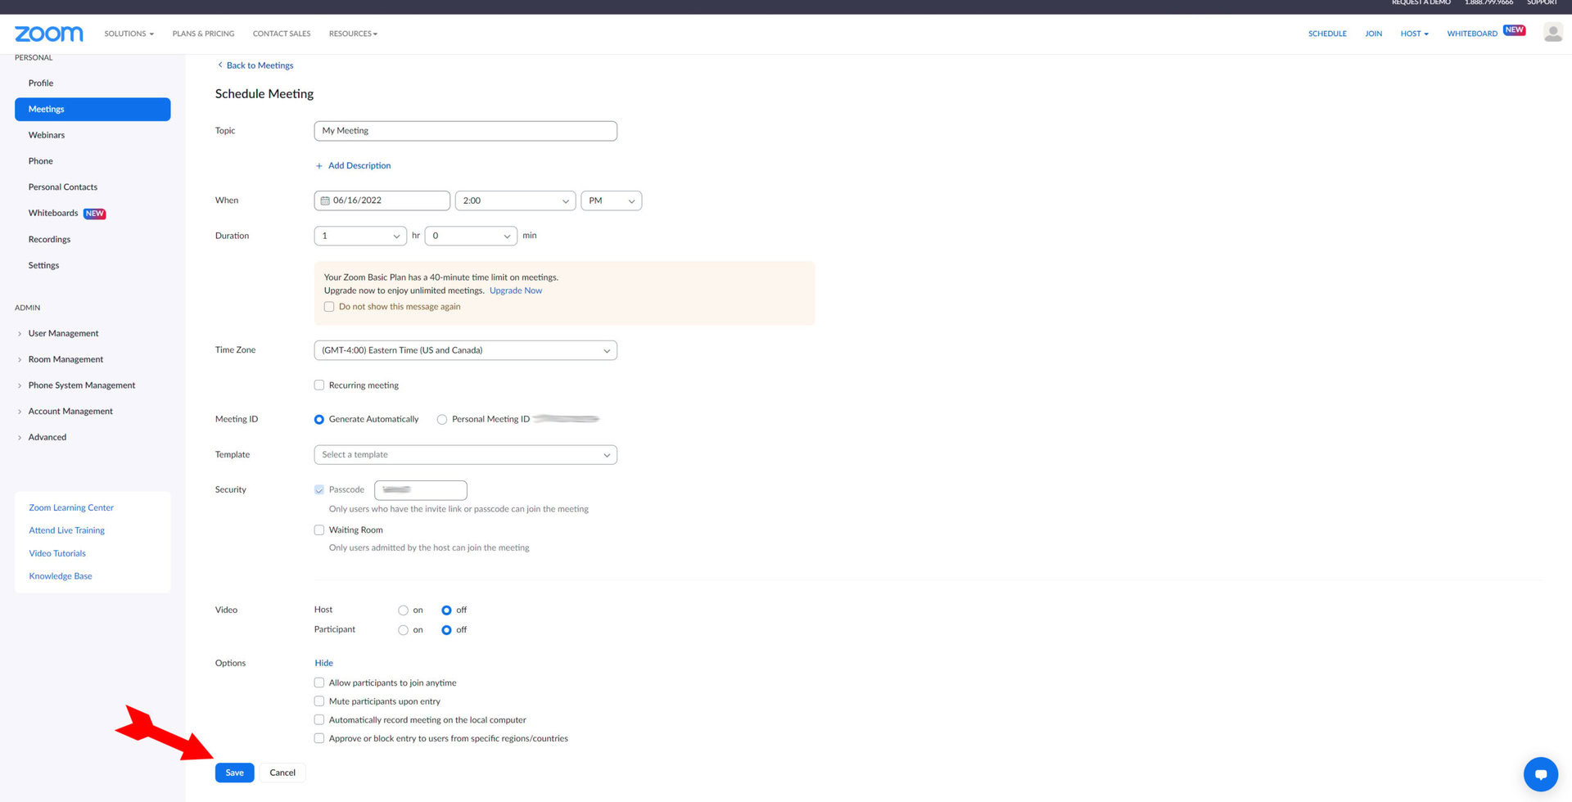The image size is (1572, 802).
Task: Click Back to Meetings link
Action: tap(260, 65)
